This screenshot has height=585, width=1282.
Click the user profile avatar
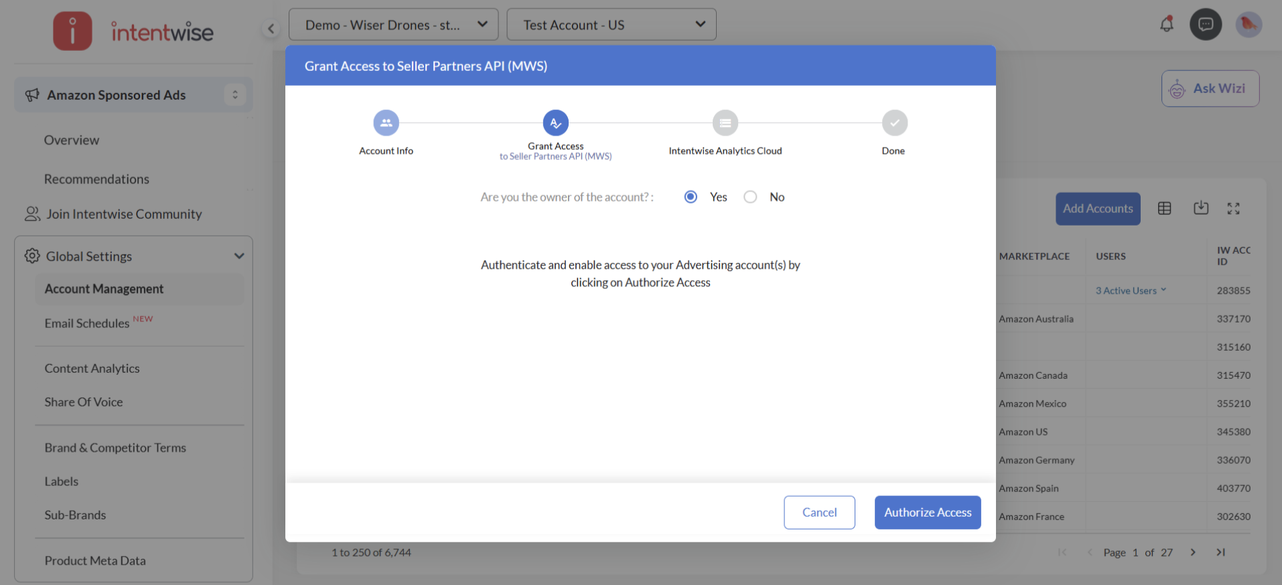[x=1248, y=25]
